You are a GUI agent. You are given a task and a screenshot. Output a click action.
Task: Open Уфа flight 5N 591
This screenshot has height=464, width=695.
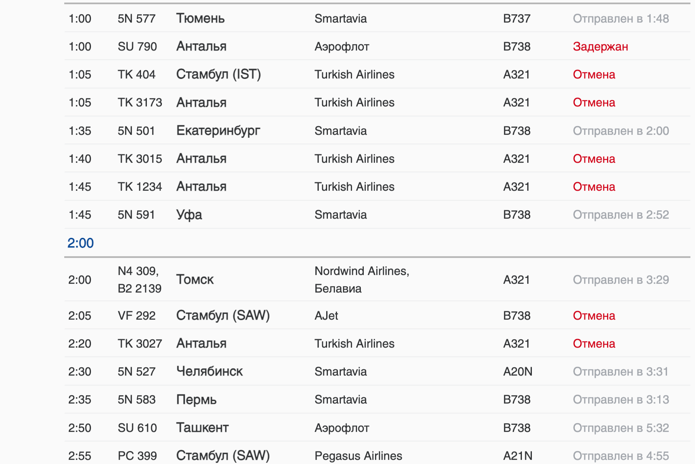click(189, 215)
